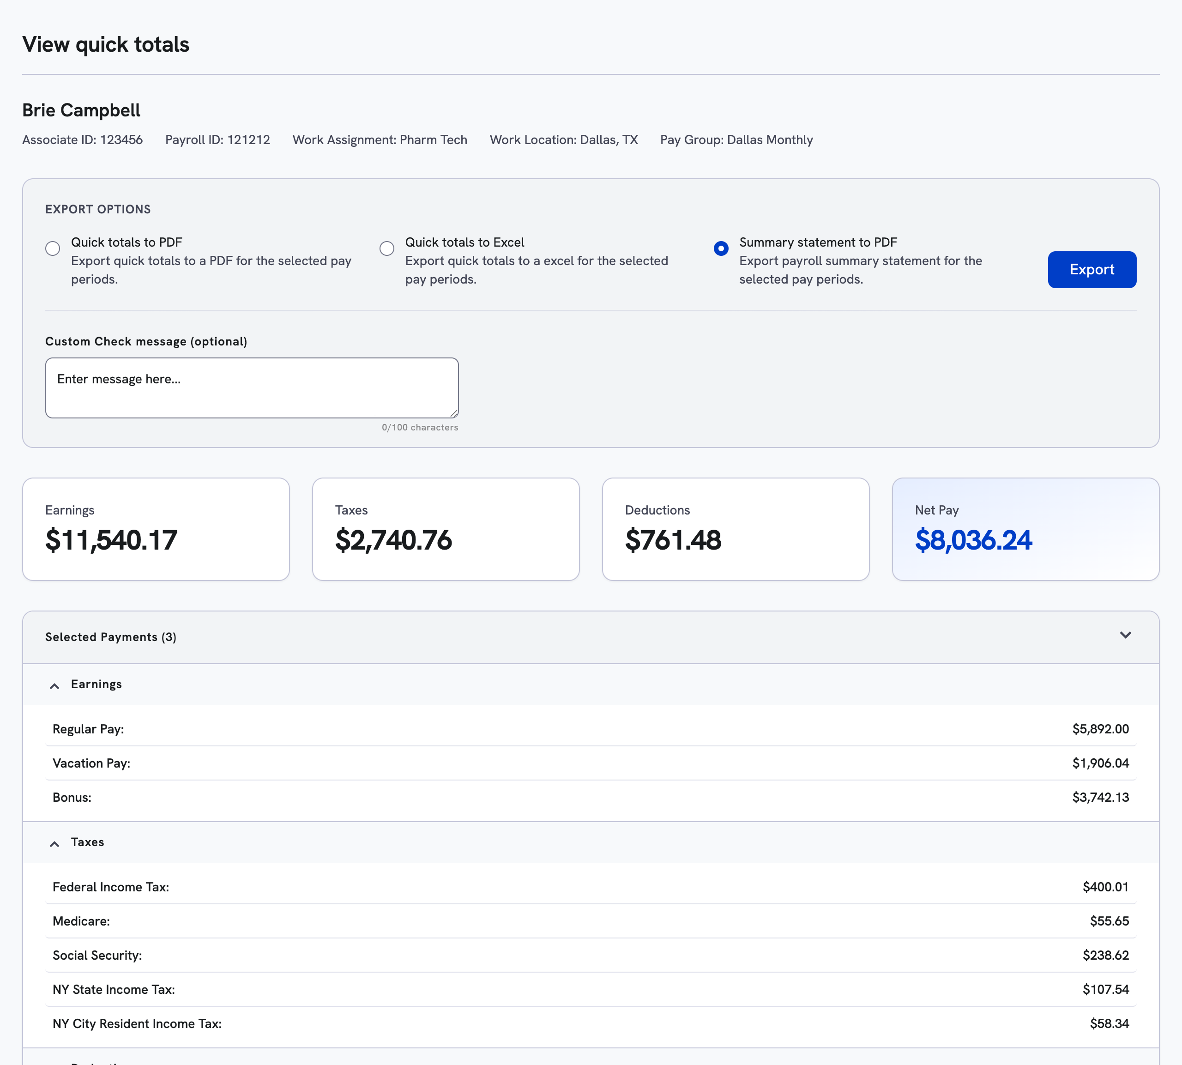Click Work Assignment: Pharm Tech text
1182x1065 pixels.
coord(380,140)
